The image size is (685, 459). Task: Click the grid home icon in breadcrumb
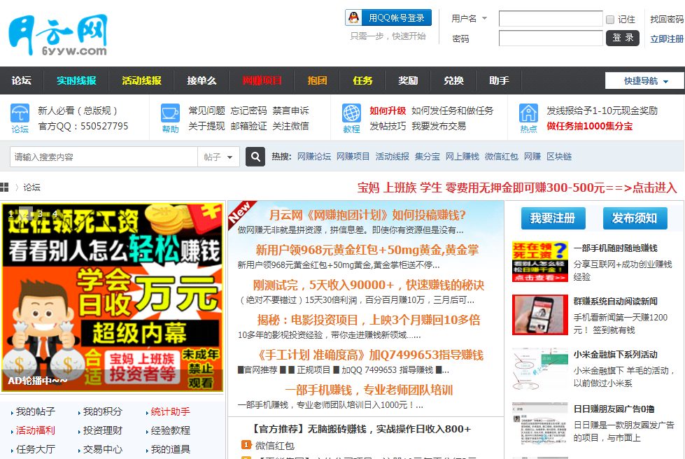click(5, 188)
